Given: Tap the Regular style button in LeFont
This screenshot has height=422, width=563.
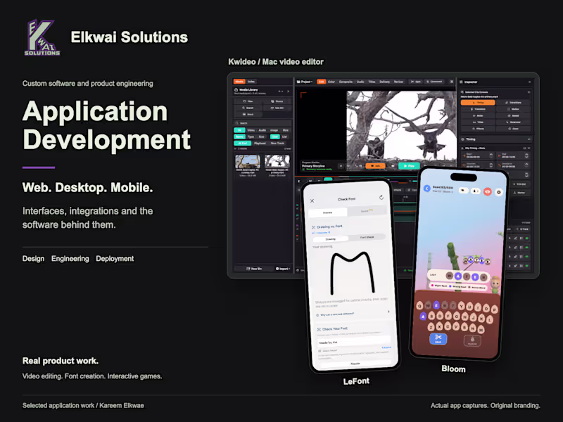Looking at the screenshot, I should (355, 364).
